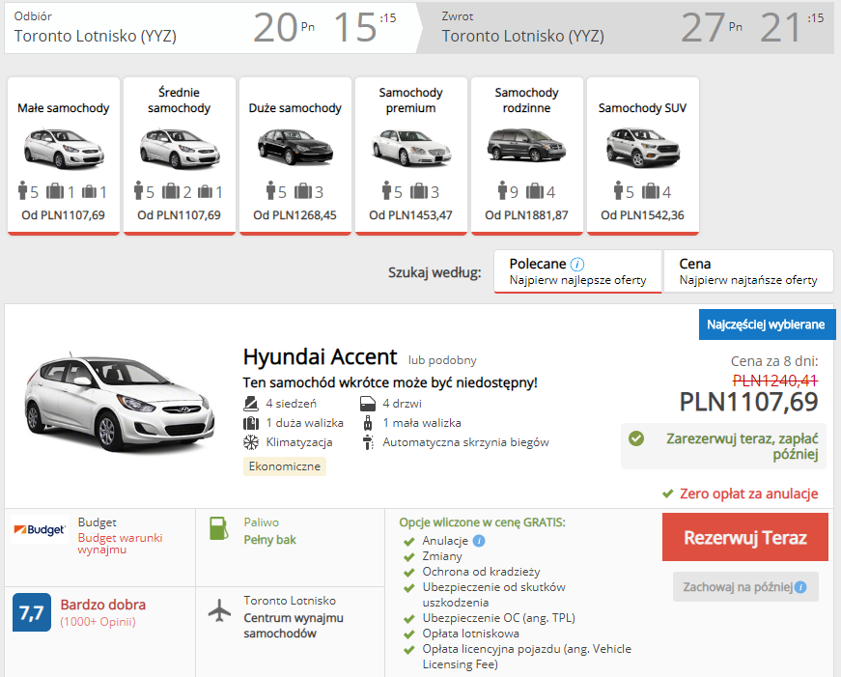Click the info icon next to Polecane
This screenshot has width=841, height=677.
[x=577, y=264]
